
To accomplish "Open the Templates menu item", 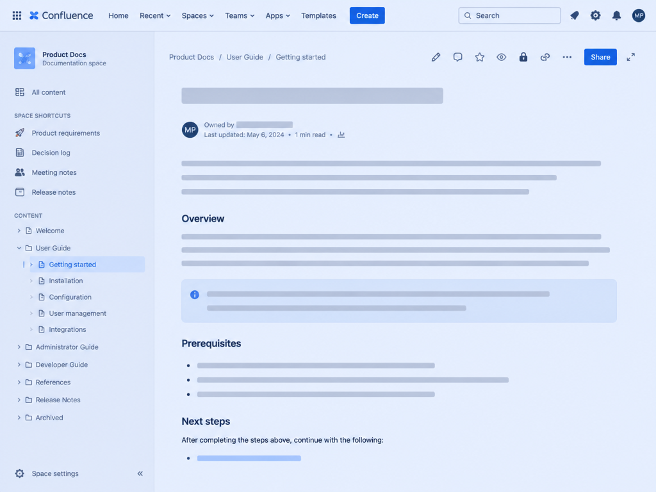I will pyautogui.click(x=318, y=15).
